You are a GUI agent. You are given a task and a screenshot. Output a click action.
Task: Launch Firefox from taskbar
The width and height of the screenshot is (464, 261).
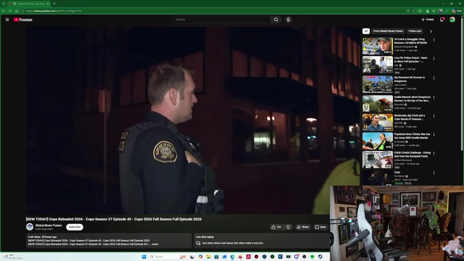click(x=240, y=257)
